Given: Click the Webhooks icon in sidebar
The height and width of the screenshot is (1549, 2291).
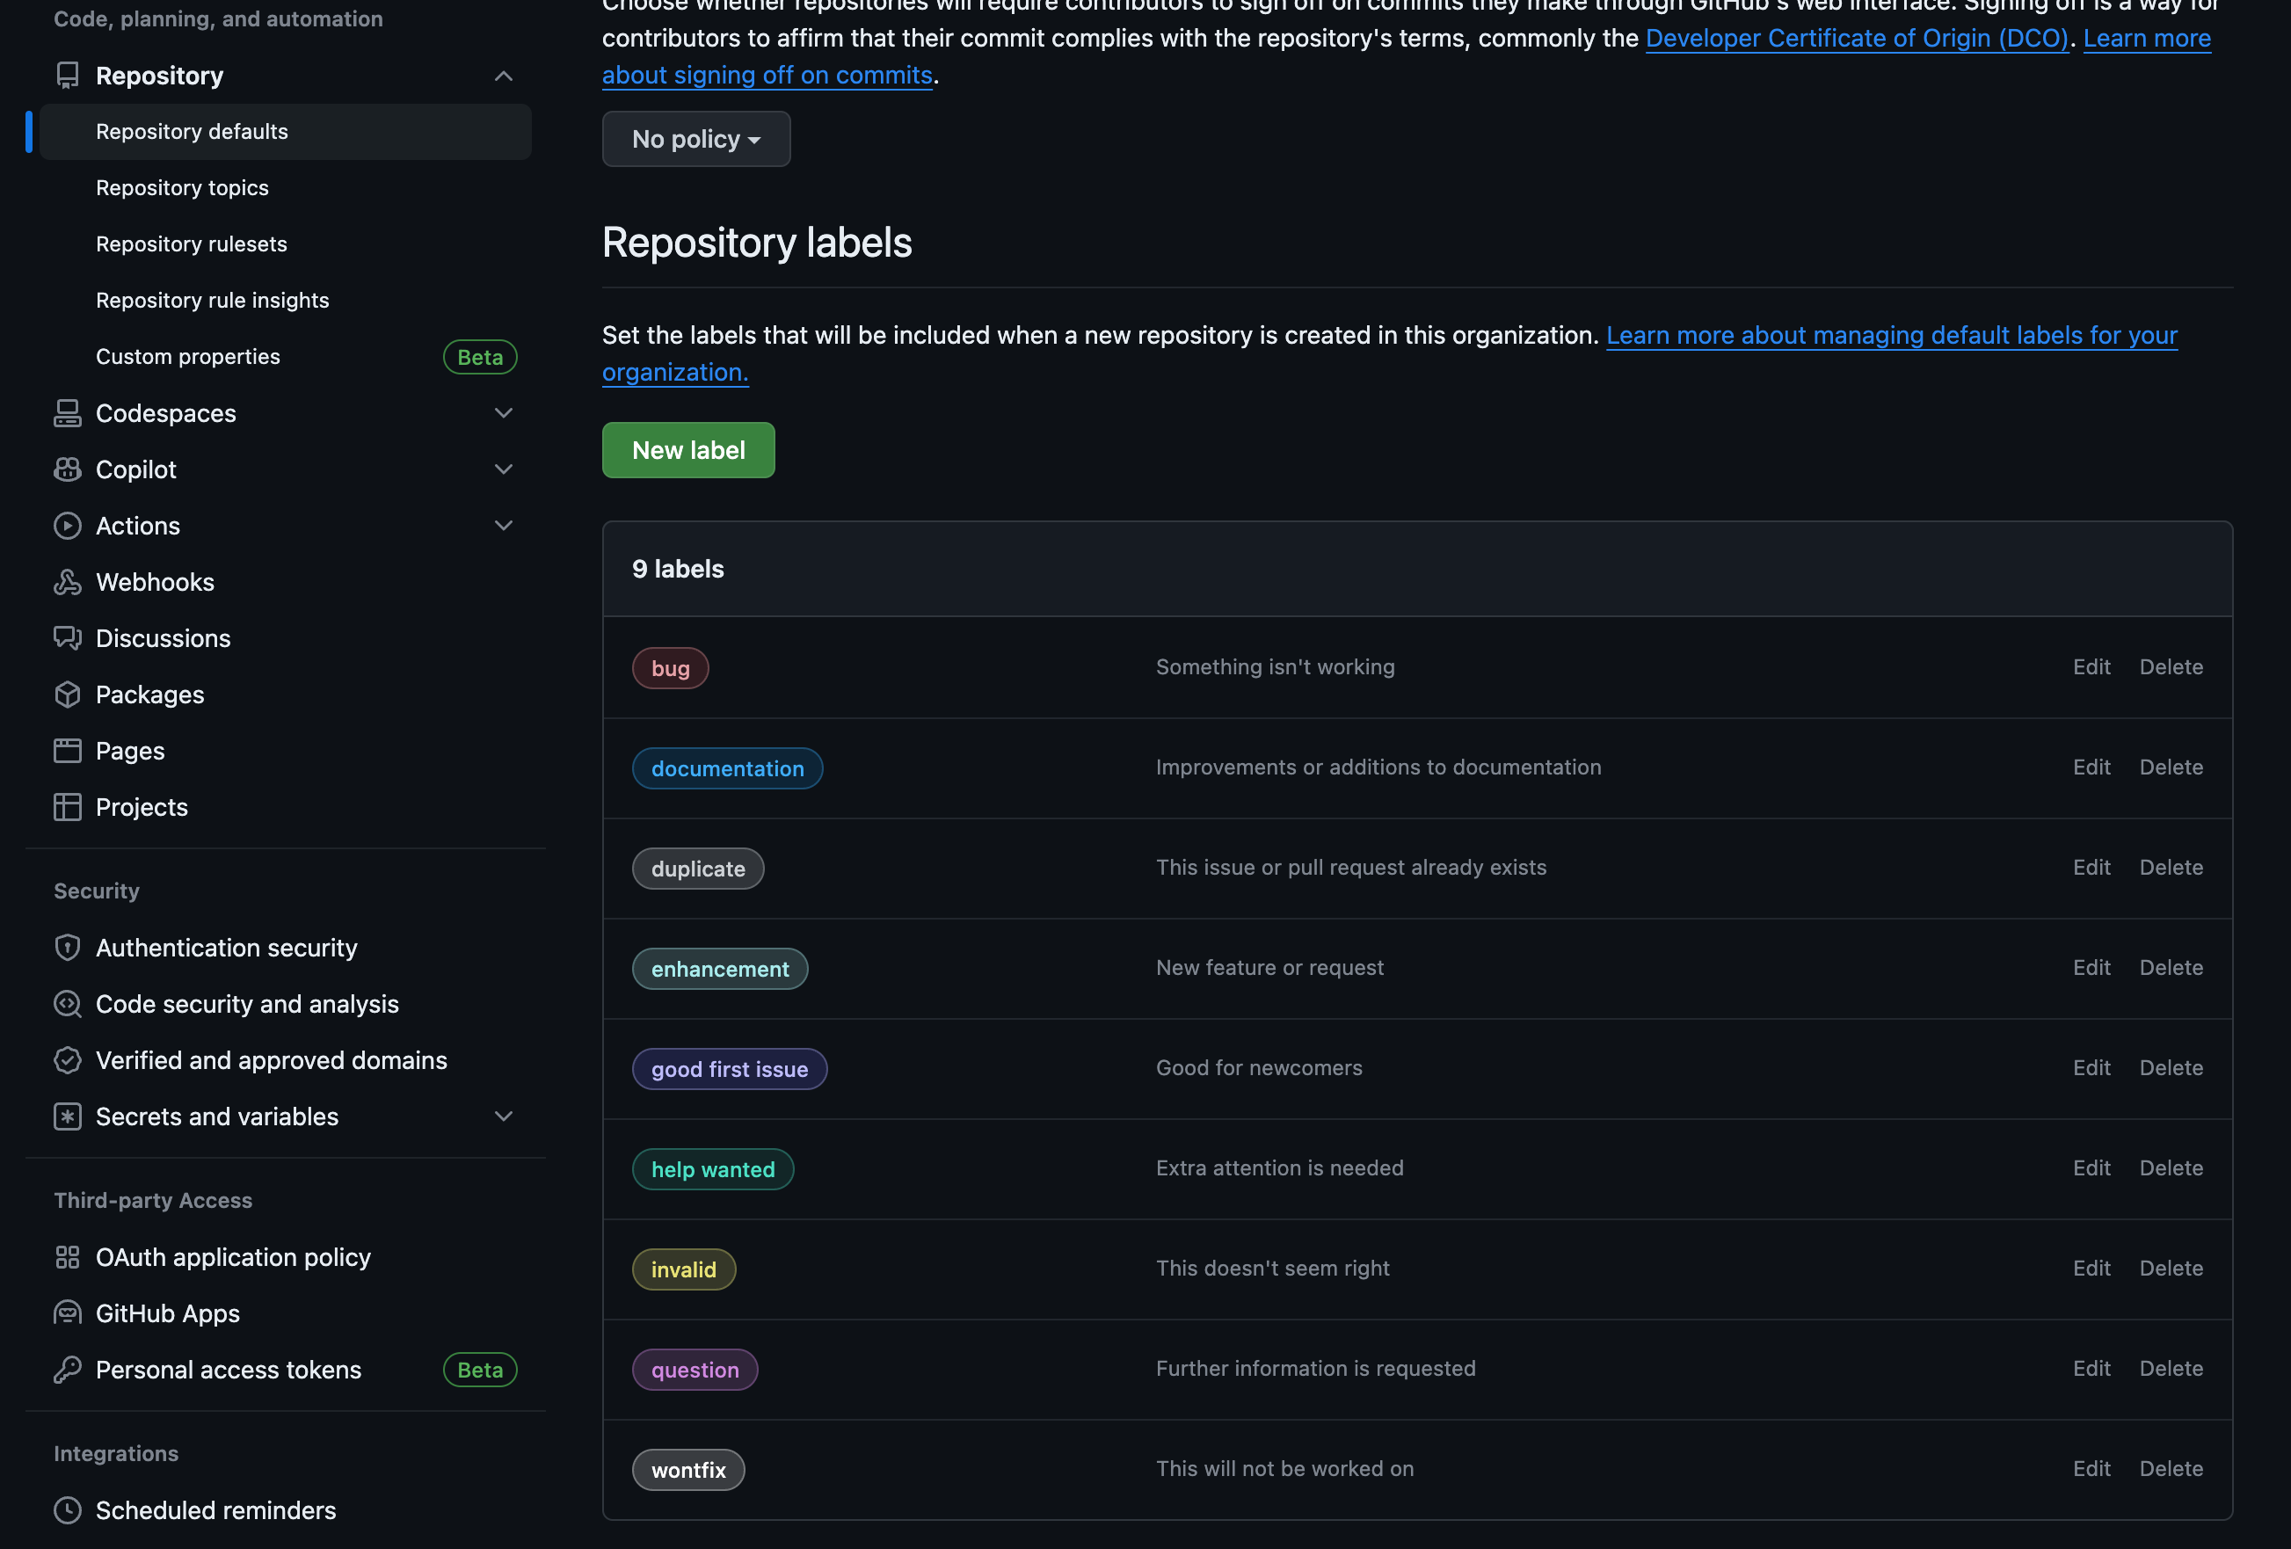Looking at the screenshot, I should 67,583.
